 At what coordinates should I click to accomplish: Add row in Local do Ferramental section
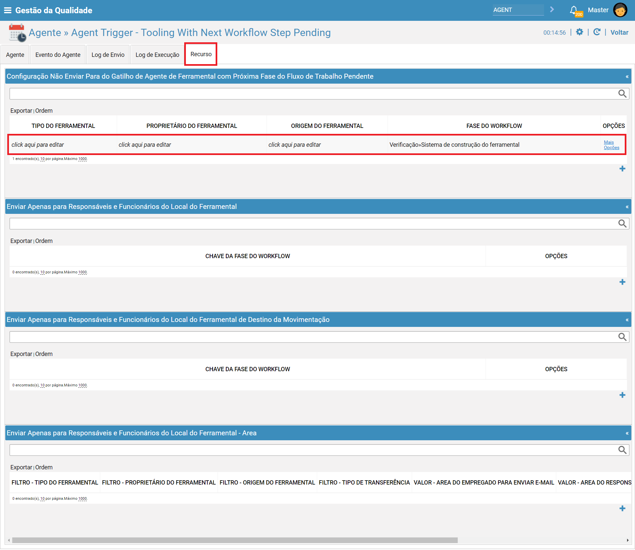pyautogui.click(x=622, y=282)
